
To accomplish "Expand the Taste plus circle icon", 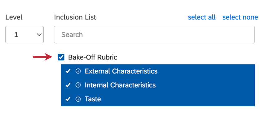I will (78, 99).
